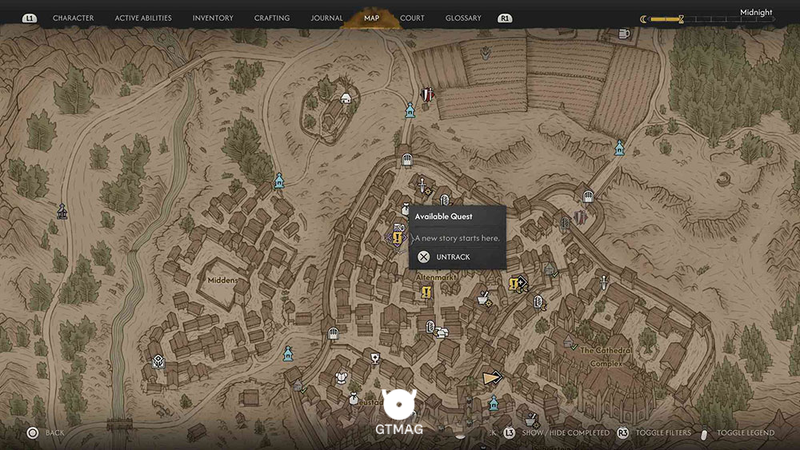
Task: Select the dice game icon in Middens
Action: click(158, 361)
